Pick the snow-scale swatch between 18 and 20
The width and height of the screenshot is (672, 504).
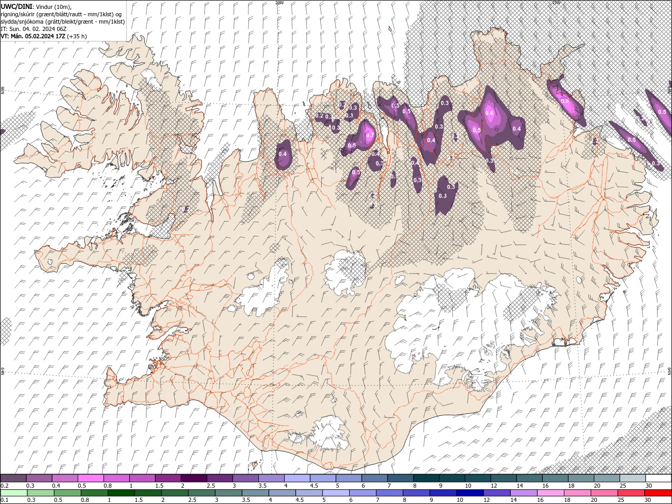pyautogui.click(x=581, y=478)
